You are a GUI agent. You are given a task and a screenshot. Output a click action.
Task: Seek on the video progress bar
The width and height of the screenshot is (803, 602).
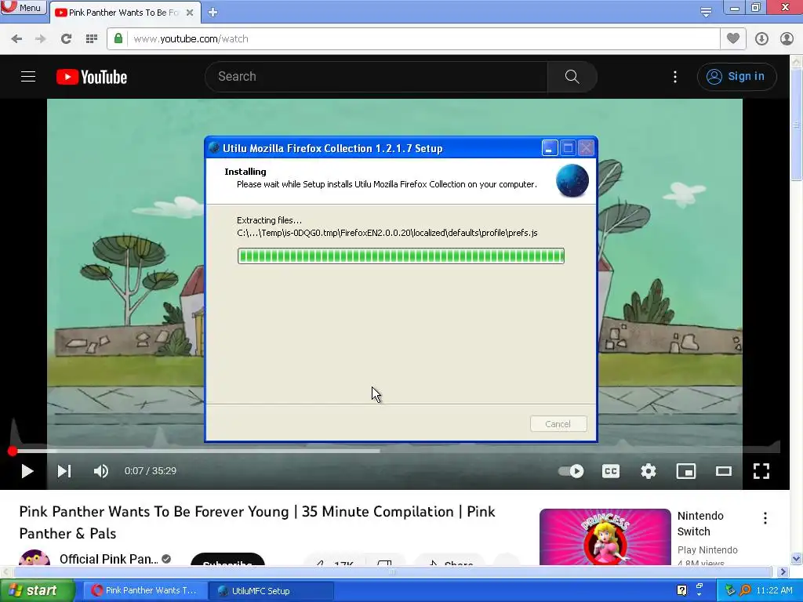[395, 451]
